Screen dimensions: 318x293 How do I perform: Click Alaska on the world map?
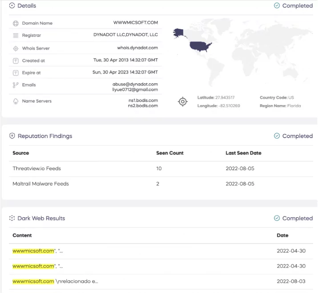click(x=178, y=33)
